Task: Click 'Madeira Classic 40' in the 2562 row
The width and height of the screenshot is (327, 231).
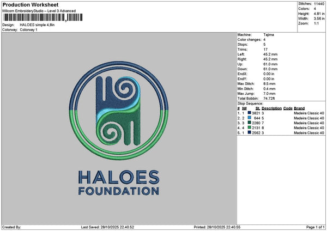Action: pyautogui.click(x=309, y=133)
